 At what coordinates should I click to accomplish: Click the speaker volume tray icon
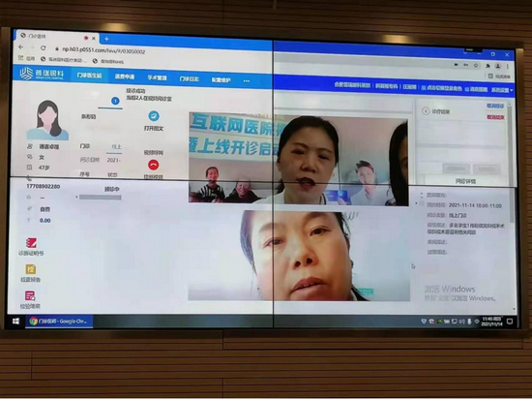click(461, 322)
